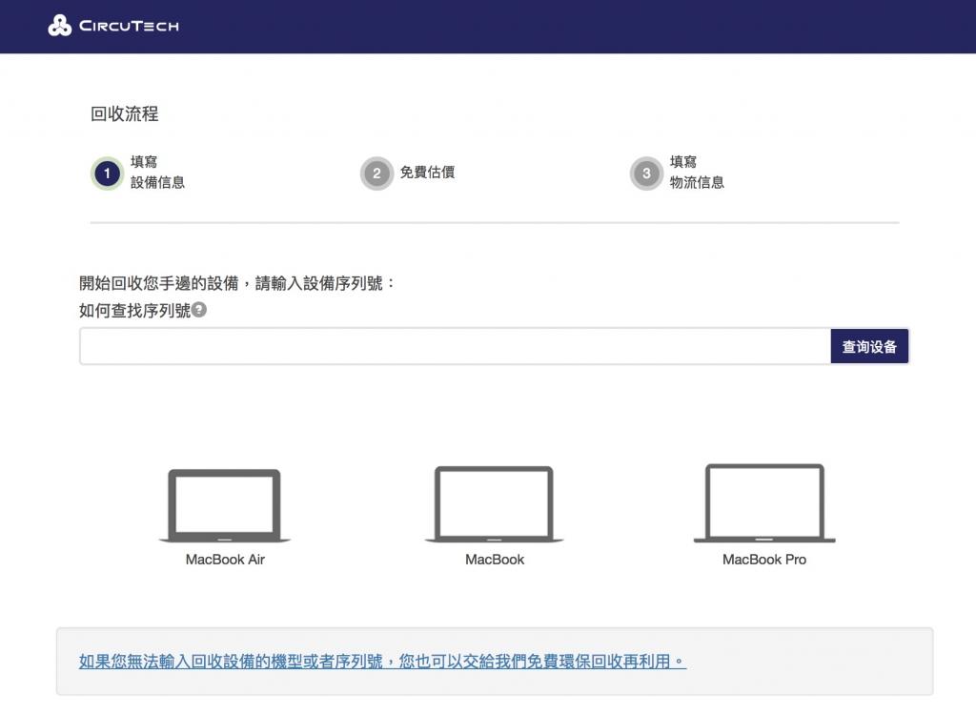This screenshot has height=715, width=976.
Task: Choose the MacBook Air laptop icon
Action: 225,505
